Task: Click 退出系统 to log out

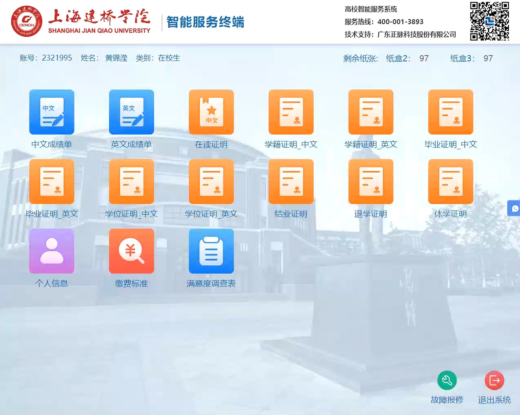Action: (x=494, y=380)
